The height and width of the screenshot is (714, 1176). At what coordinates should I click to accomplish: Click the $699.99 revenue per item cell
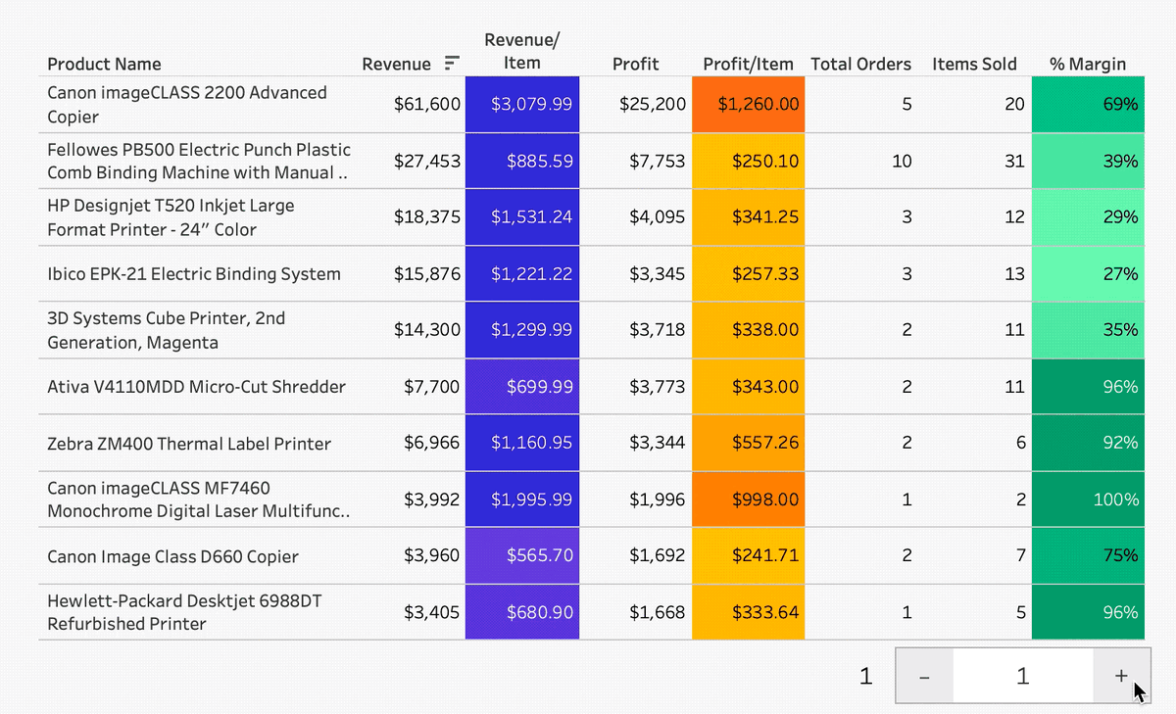(x=522, y=387)
